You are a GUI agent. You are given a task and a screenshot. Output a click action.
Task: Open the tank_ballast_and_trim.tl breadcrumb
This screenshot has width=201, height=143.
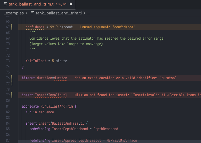pos(59,13)
